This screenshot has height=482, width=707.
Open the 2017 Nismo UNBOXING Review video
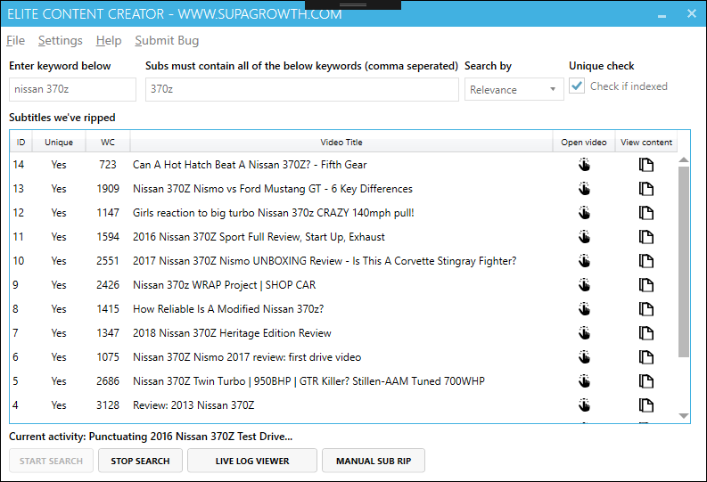584,261
